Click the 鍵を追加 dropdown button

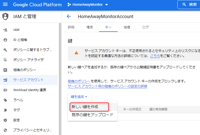tap(79, 97)
